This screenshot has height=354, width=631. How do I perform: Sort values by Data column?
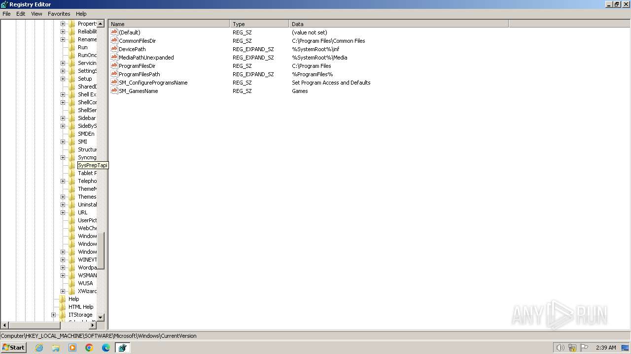click(x=399, y=24)
